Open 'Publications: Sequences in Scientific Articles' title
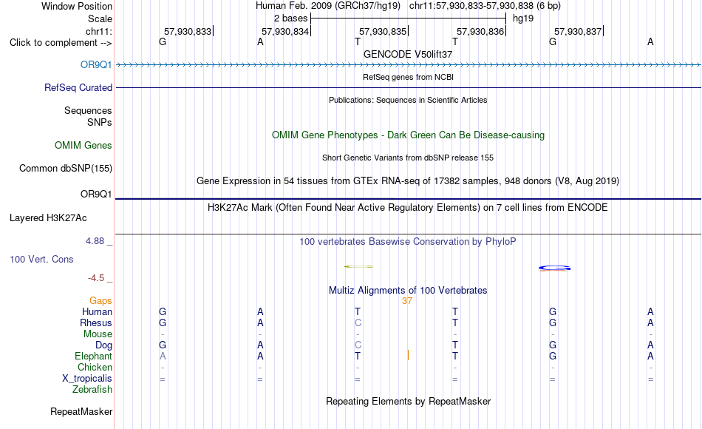 tap(408, 100)
